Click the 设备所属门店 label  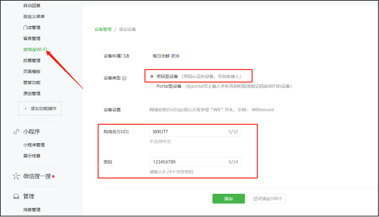(x=116, y=56)
